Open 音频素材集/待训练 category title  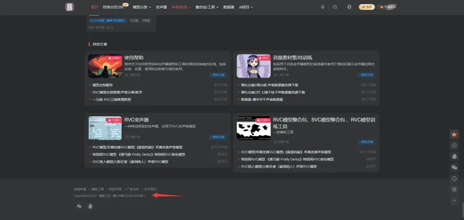click(x=293, y=57)
